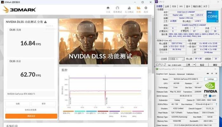Screen dimensions: 222x127
Task: Click the 16384 MB memory size field
Action: coord(177,121)
